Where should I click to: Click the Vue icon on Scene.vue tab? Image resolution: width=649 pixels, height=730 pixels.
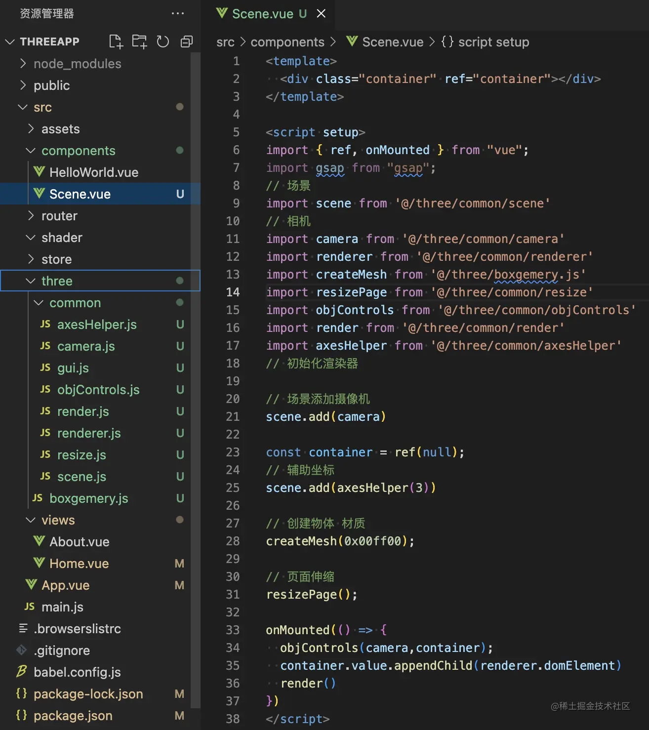pos(222,13)
